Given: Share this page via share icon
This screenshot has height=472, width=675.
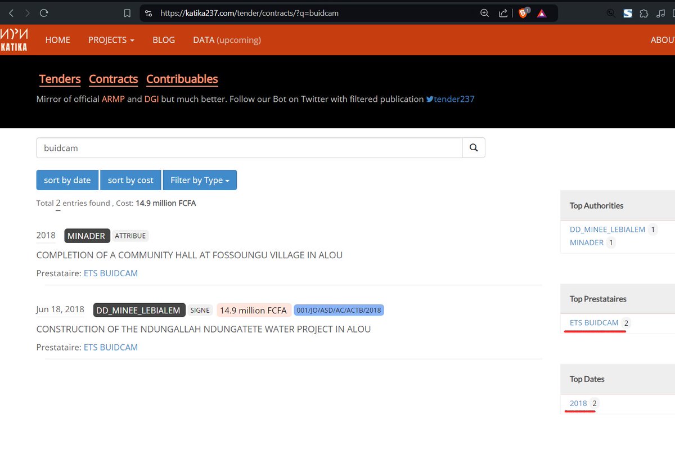Looking at the screenshot, I should pyautogui.click(x=503, y=13).
